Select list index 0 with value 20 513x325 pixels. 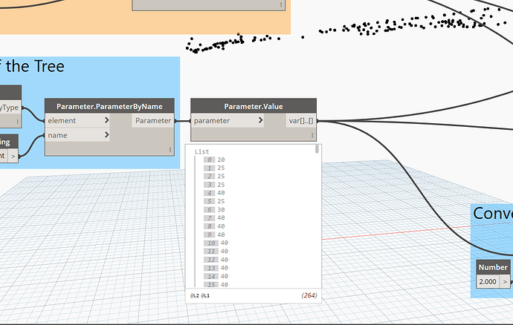pos(214,160)
